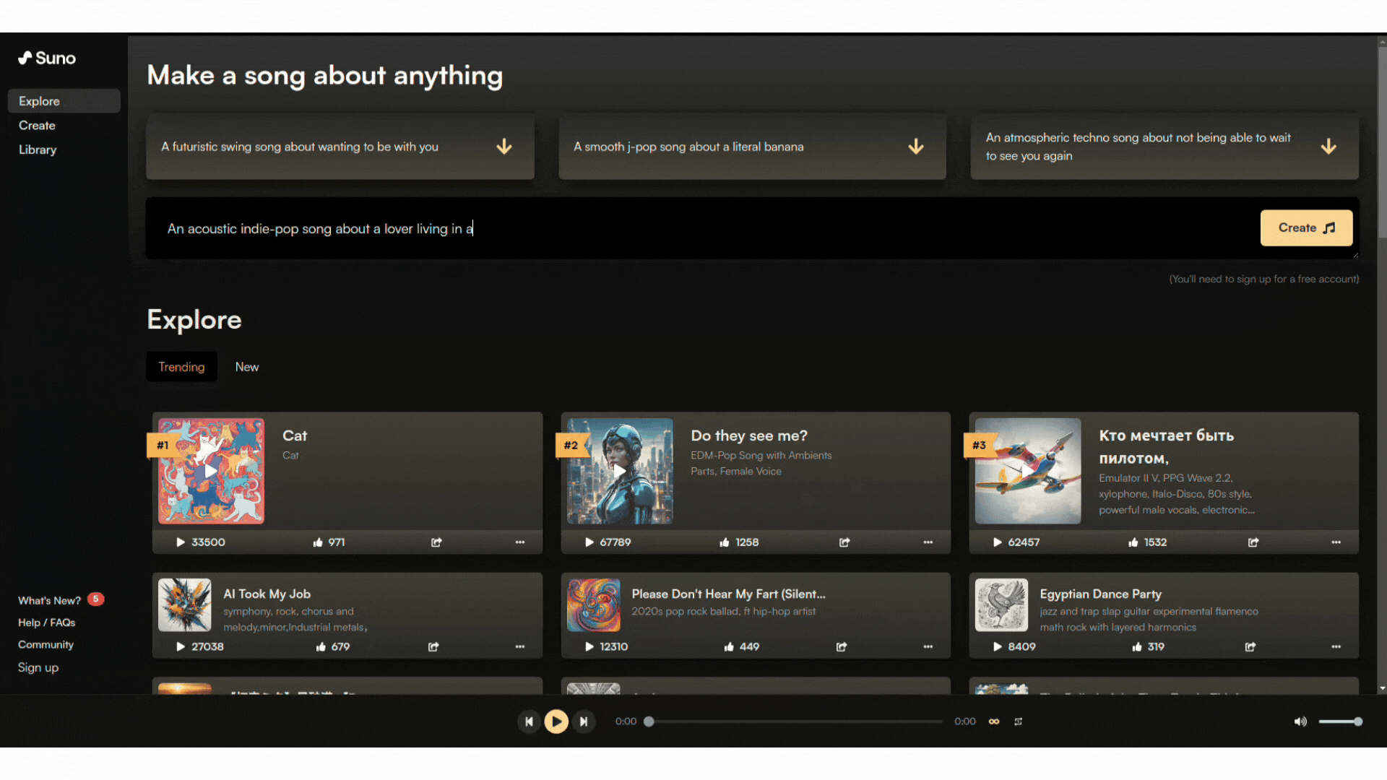Open the share options for 'Cat'
This screenshot has height=780, width=1387.
(436, 542)
